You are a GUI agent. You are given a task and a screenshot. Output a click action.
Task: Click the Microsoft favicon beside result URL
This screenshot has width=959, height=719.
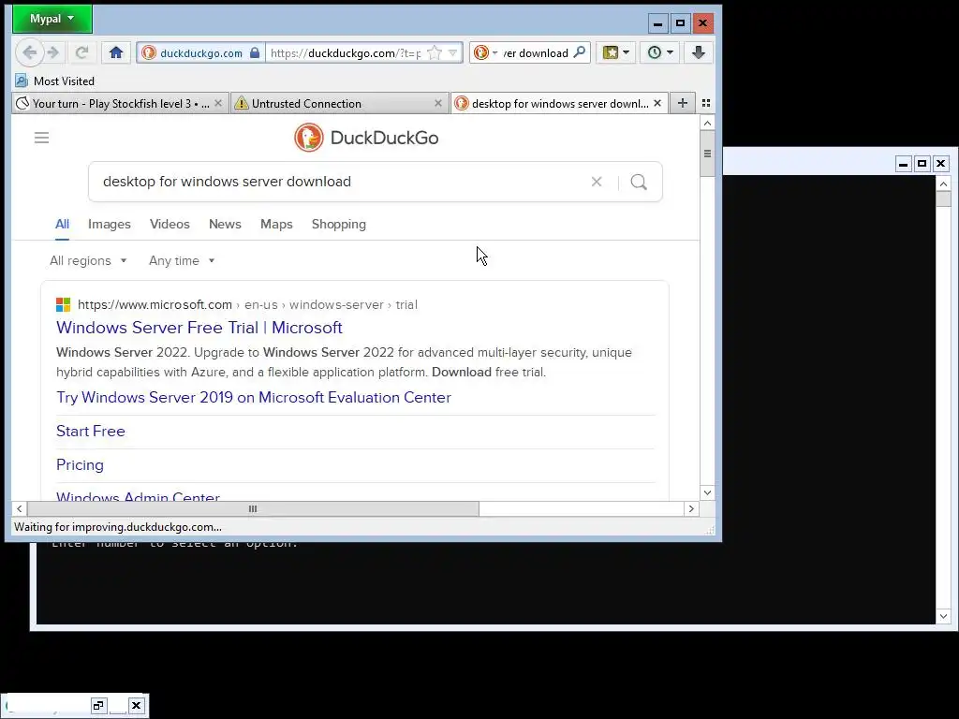point(63,304)
